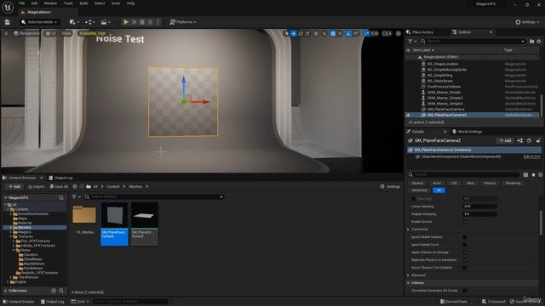This screenshot has height=306, width=545.
Task: Open the Cinematics clapperboard dropdown
Action: 106,22
